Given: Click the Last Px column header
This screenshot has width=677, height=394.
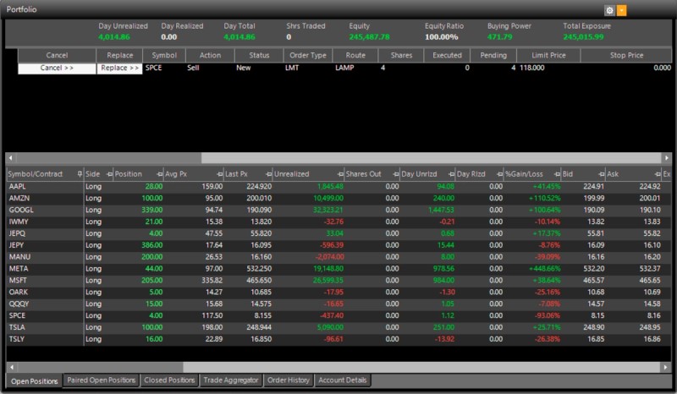Looking at the screenshot, I should coord(236,174).
